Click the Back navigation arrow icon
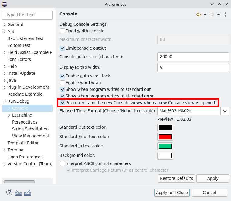 (x=199, y=15)
